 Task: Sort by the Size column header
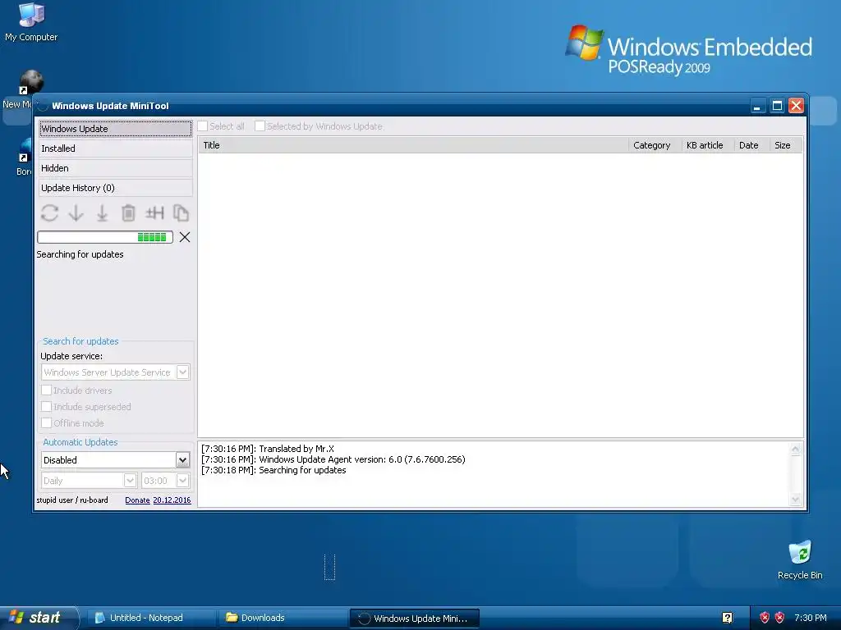[x=786, y=145]
